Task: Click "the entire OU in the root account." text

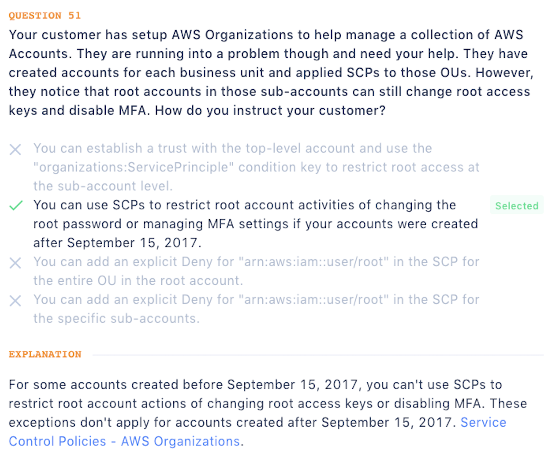Action: point(138,281)
